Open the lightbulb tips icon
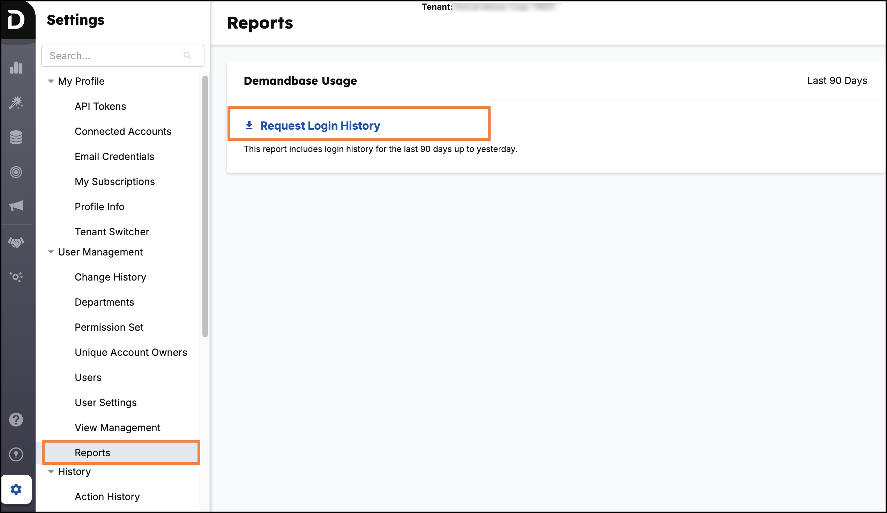Viewport: 887px width, 513px height. click(16, 454)
